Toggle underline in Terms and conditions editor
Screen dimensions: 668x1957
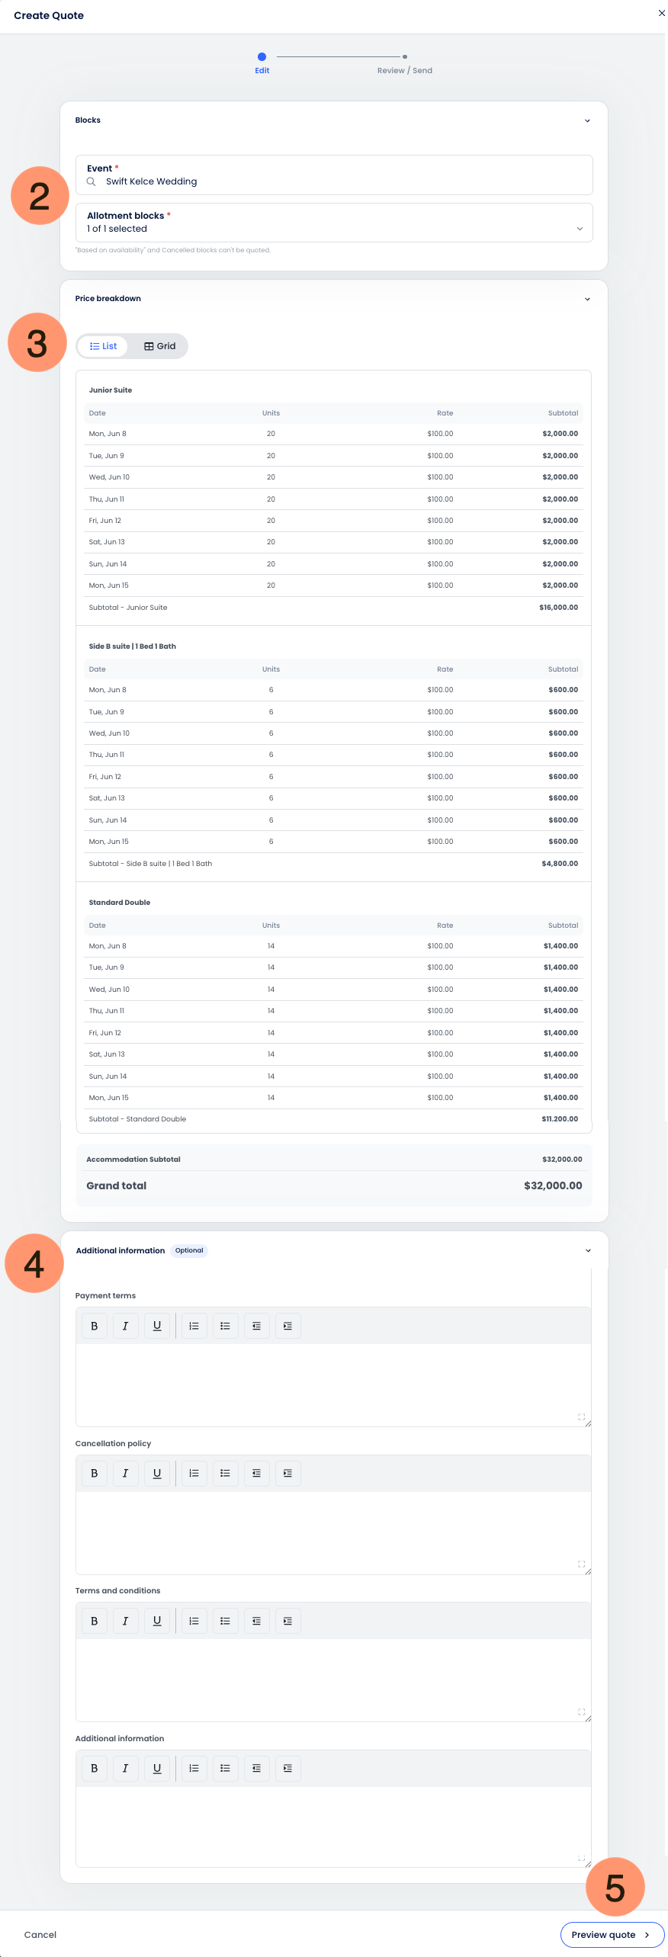click(157, 1621)
